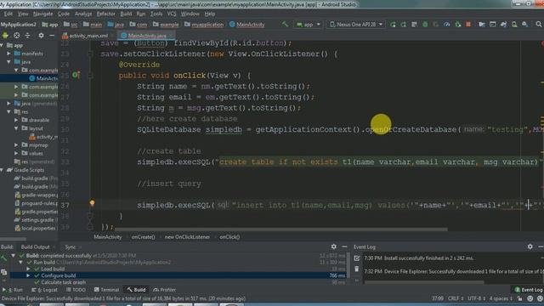The height and width of the screenshot is (306, 544).
Task: Open Project Structure from the toolbar
Action: [x=482, y=25]
